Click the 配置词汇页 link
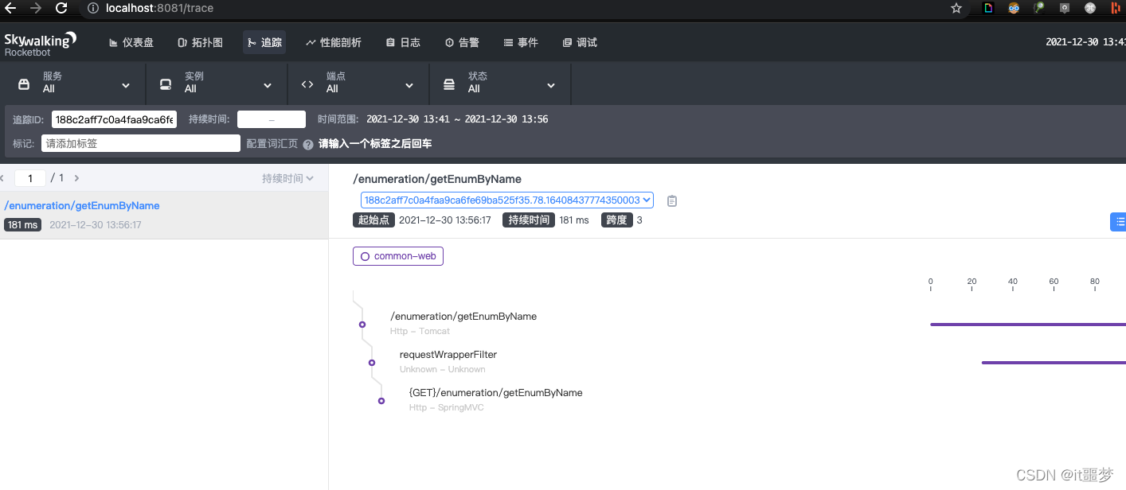The width and height of the screenshot is (1126, 490). tap(272, 144)
